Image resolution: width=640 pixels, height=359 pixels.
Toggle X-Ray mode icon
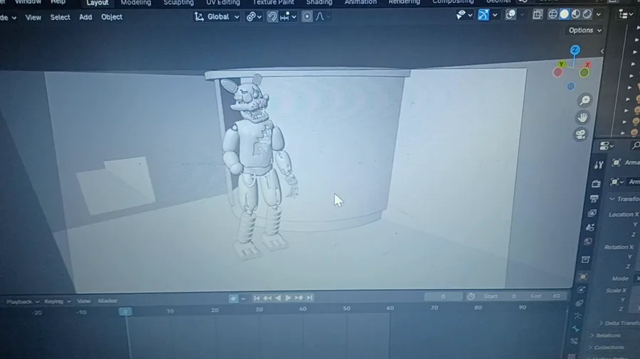pyautogui.click(x=538, y=14)
